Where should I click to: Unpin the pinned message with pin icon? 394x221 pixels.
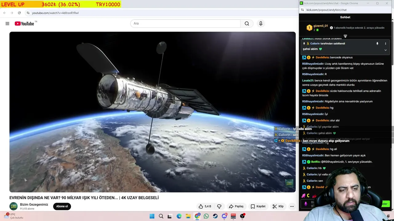click(377, 44)
